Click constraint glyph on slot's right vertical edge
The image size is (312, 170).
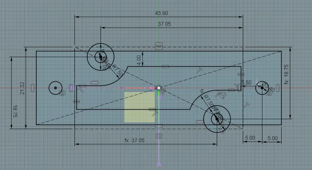pyautogui.click(x=241, y=75)
